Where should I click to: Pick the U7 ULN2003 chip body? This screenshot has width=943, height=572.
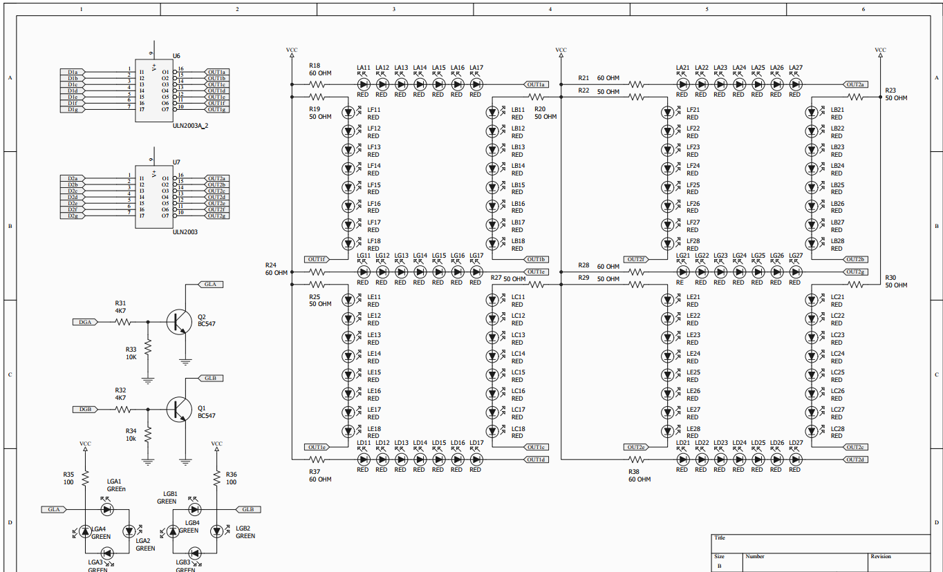tap(153, 197)
